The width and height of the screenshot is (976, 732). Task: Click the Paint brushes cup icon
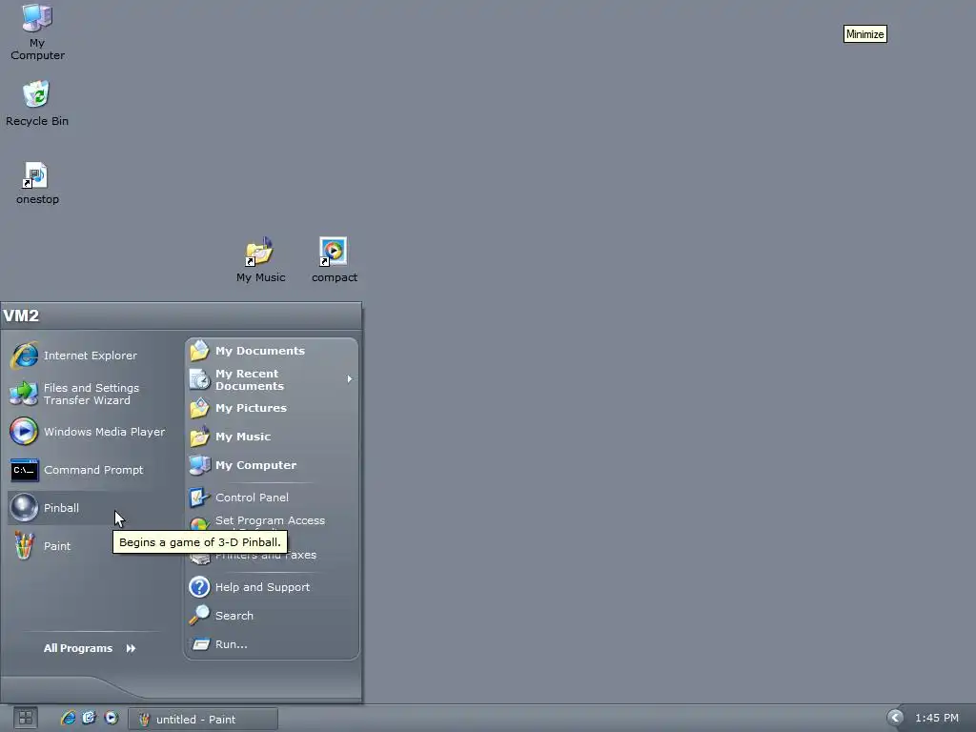pyautogui.click(x=24, y=546)
